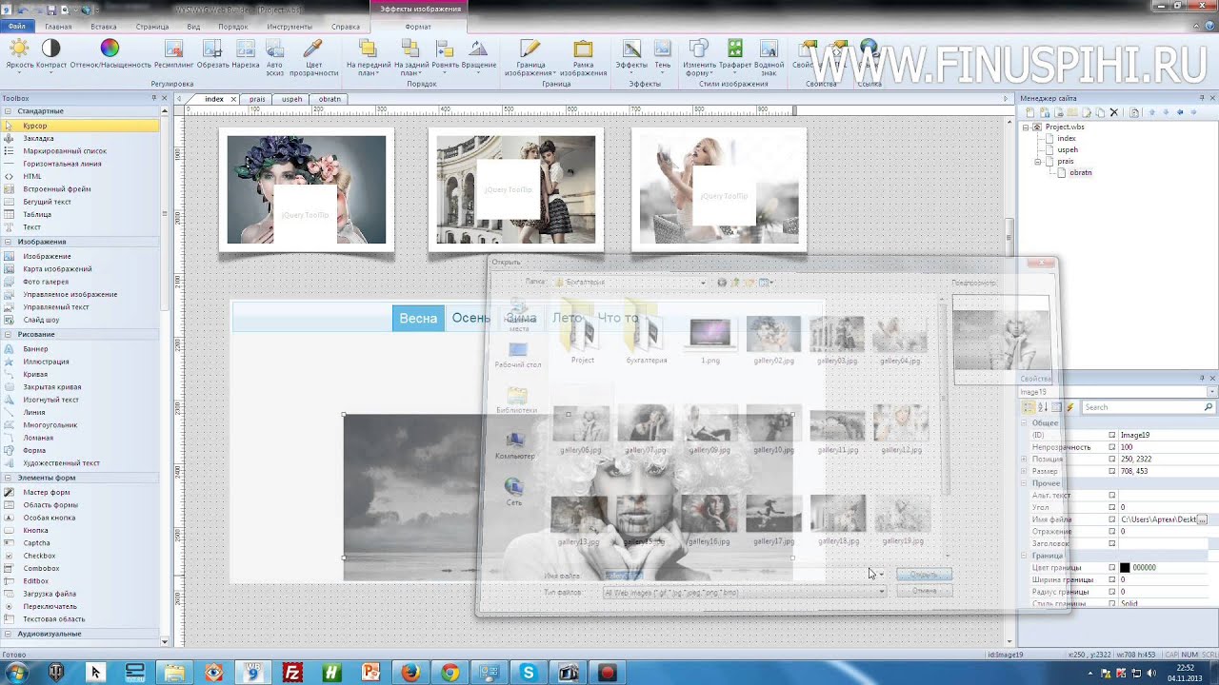The image size is (1219, 685).
Task: Select obratn page in Site Manager
Action: [1080, 172]
